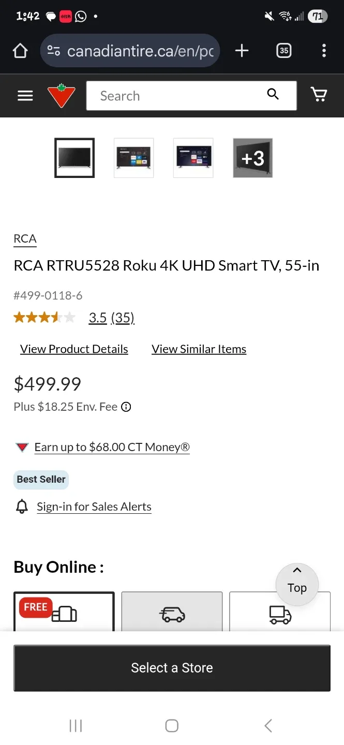Open the Canadian Tire hamburger menu
Image resolution: width=344 pixels, height=745 pixels.
pos(25,96)
